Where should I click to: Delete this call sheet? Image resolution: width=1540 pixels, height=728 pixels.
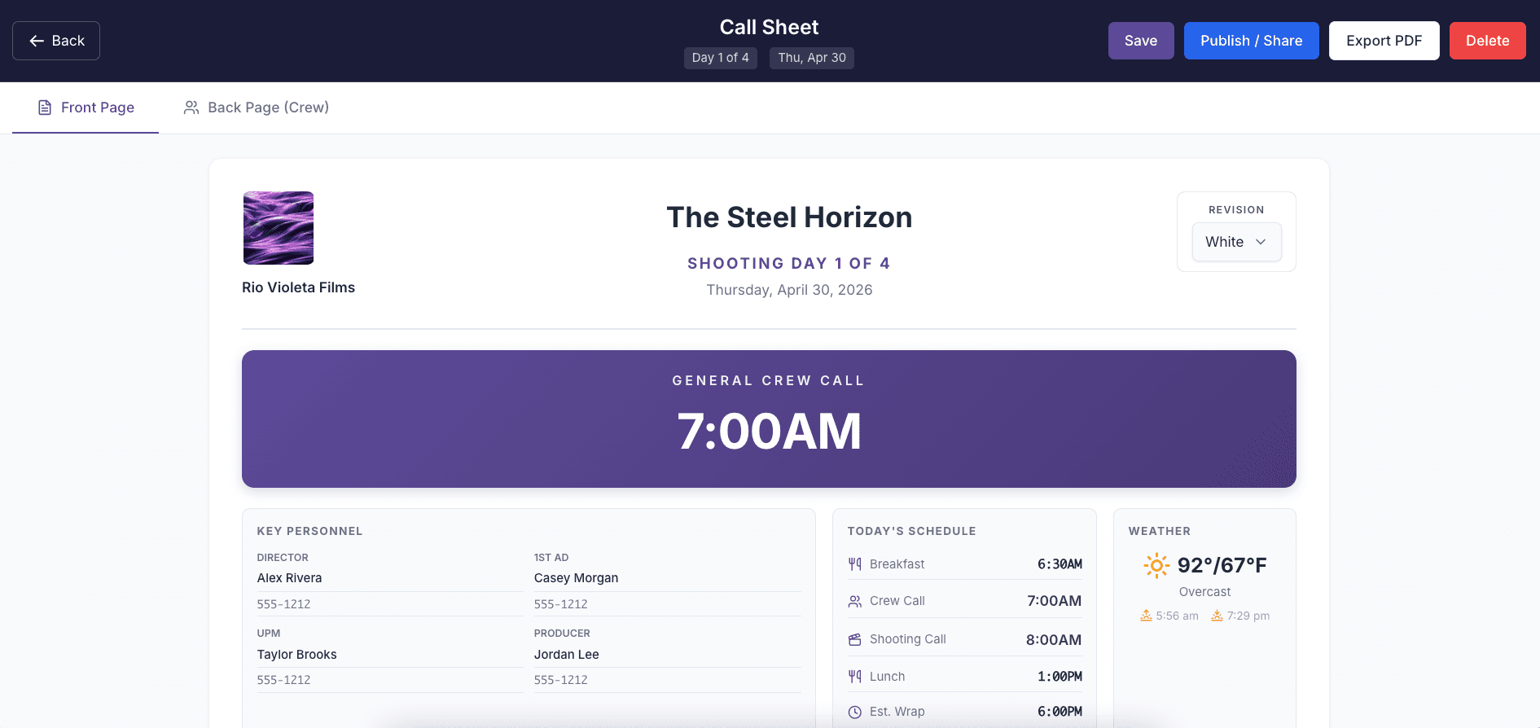(x=1487, y=41)
